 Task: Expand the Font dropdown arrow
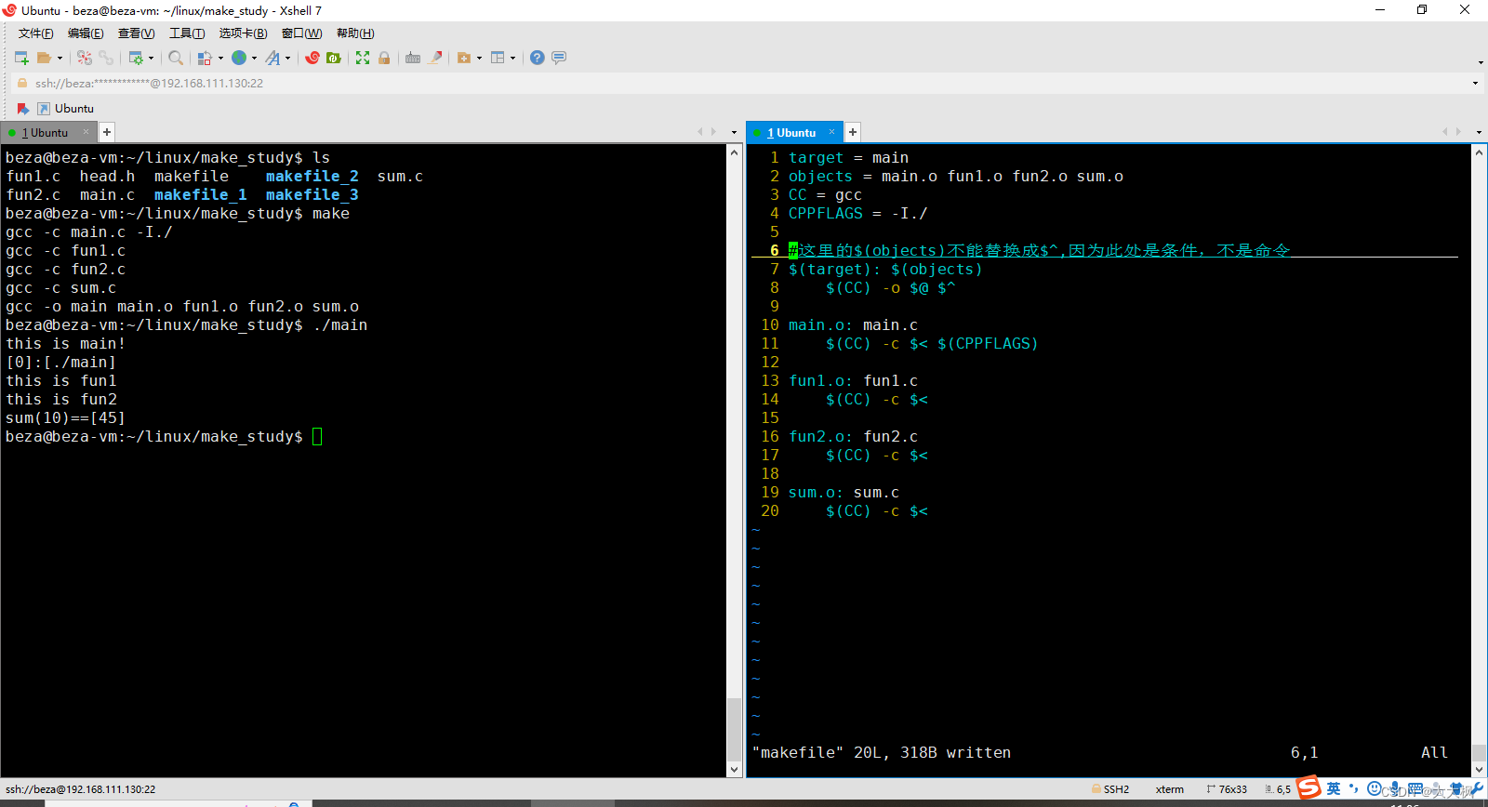287,58
